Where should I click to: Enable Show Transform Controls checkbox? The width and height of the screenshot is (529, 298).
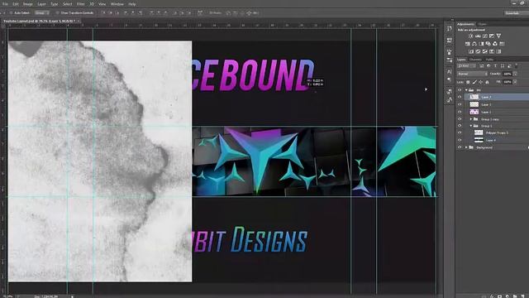click(x=57, y=13)
